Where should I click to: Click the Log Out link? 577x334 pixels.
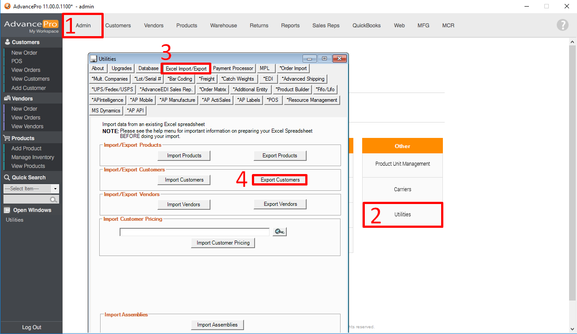32,327
